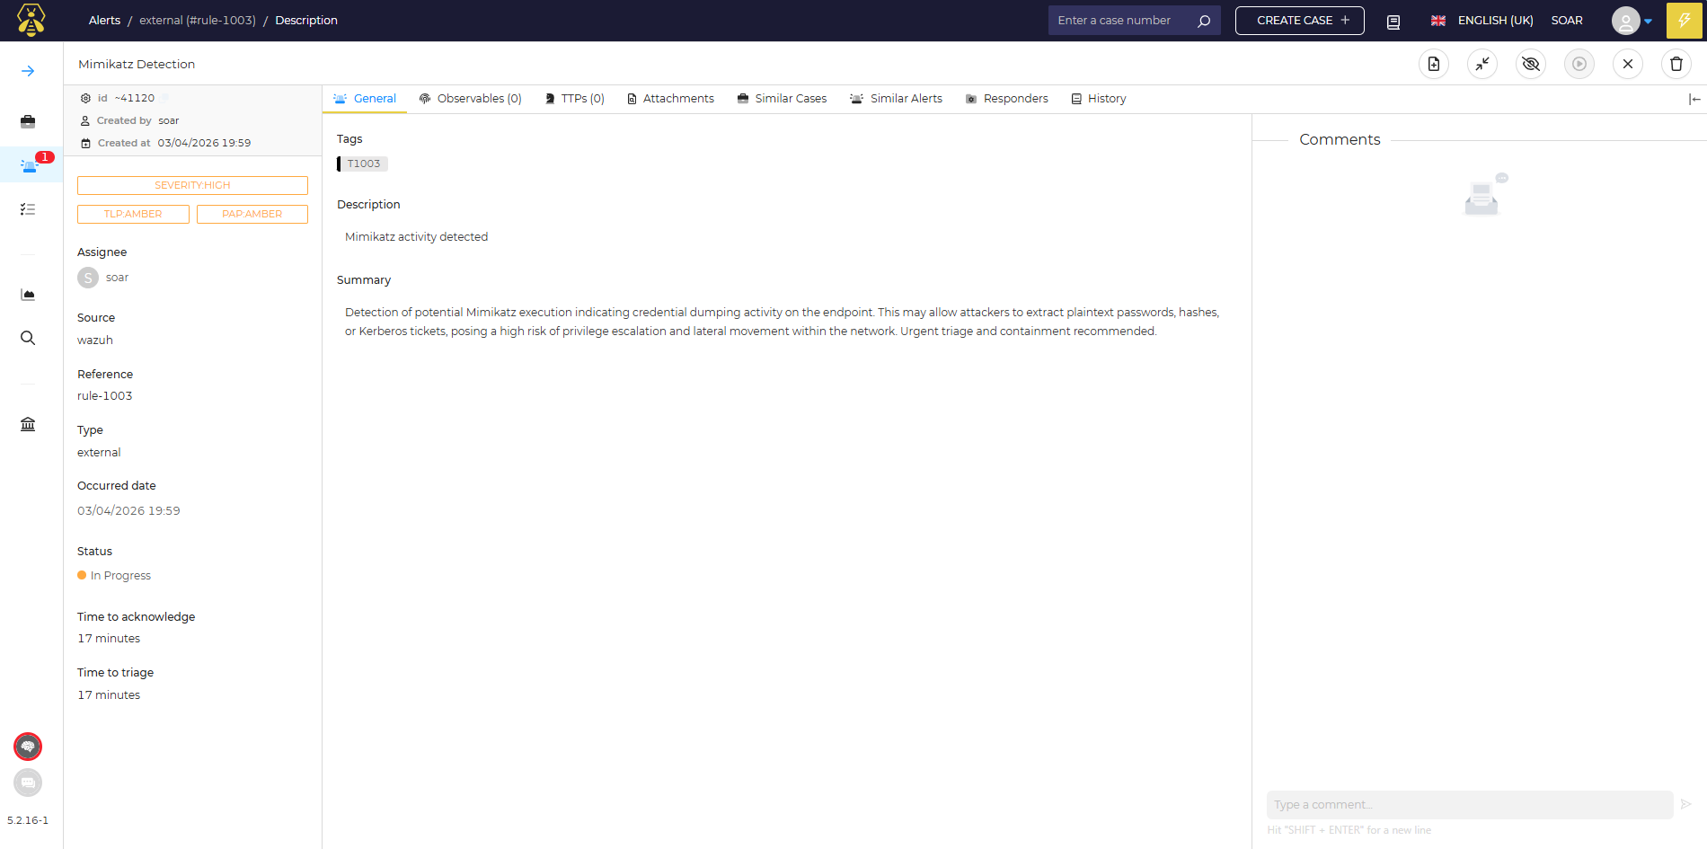Click the grey chat bubble icon in sidebar

pos(28,783)
